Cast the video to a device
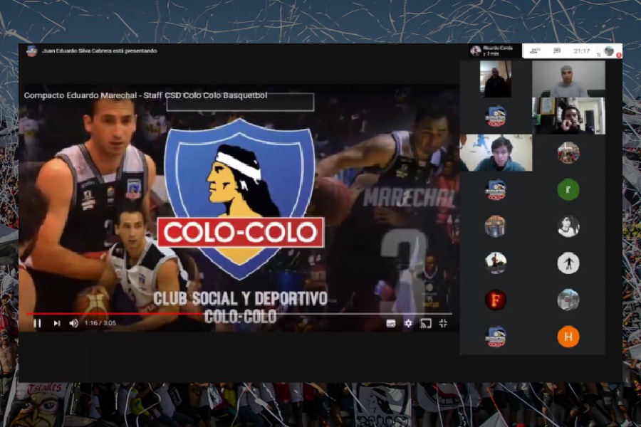The image size is (641, 427). pyautogui.click(x=426, y=324)
